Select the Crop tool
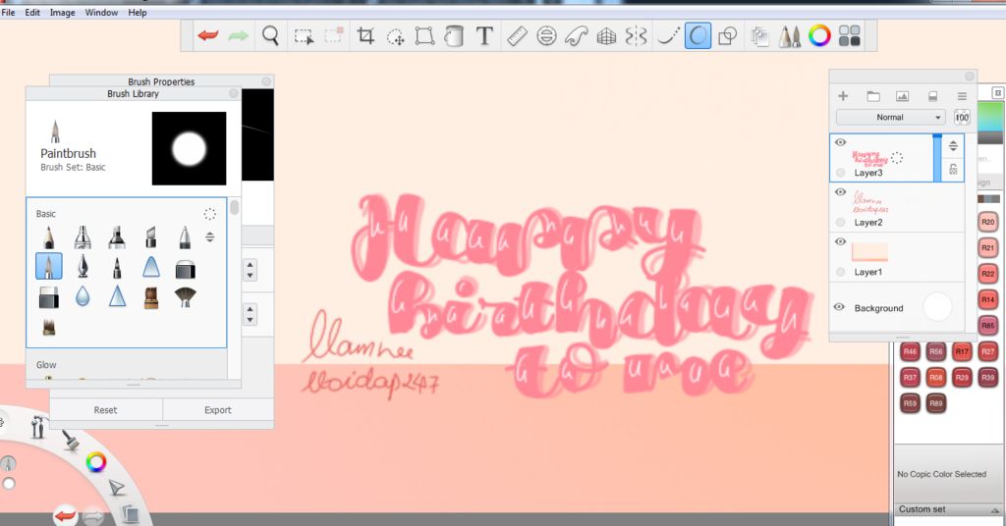 point(365,36)
